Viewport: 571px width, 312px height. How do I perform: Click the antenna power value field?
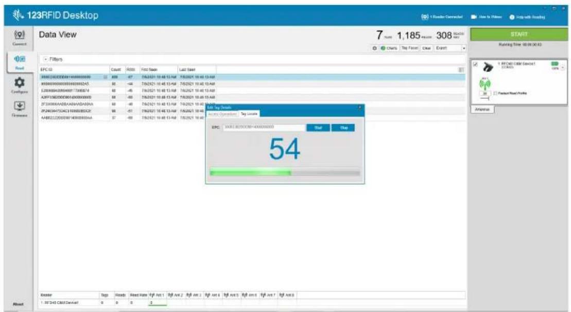point(485,94)
